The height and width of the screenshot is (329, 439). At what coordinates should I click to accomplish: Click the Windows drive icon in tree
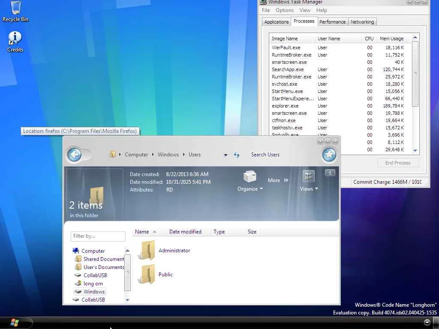(78, 291)
